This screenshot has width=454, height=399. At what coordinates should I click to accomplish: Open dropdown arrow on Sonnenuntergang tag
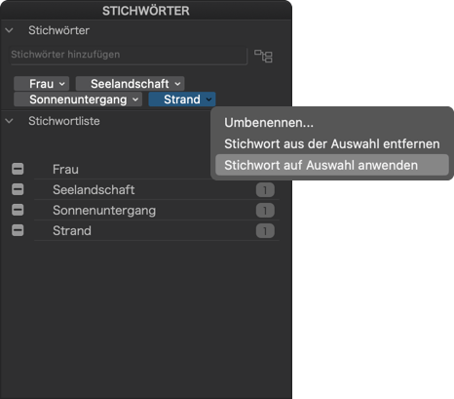click(x=135, y=100)
